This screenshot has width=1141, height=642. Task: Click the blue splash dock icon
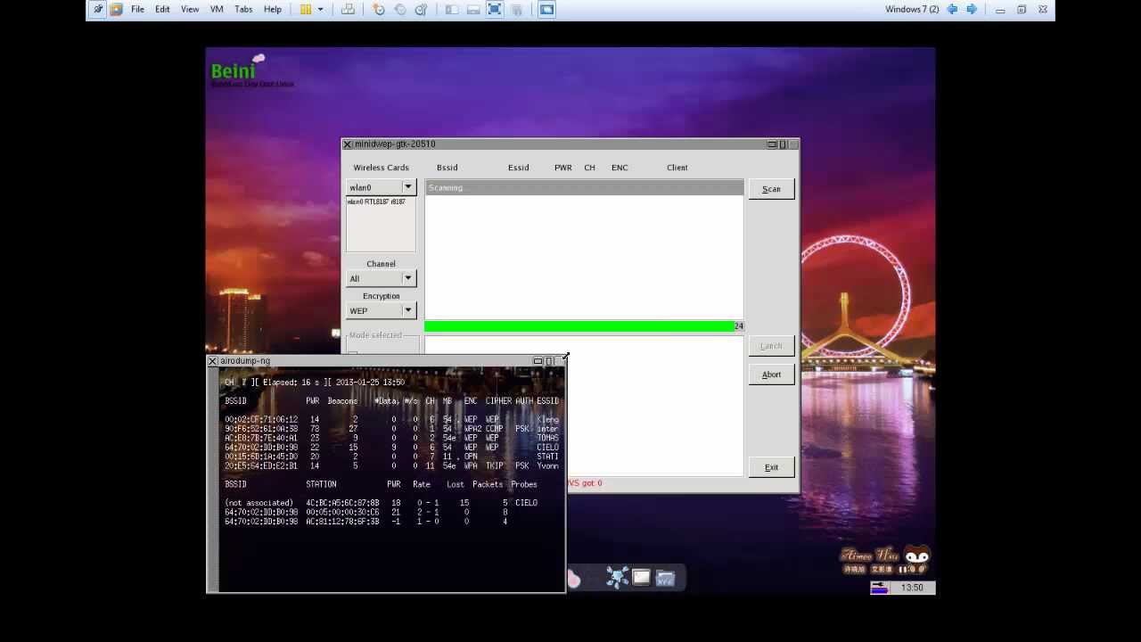[617, 577]
